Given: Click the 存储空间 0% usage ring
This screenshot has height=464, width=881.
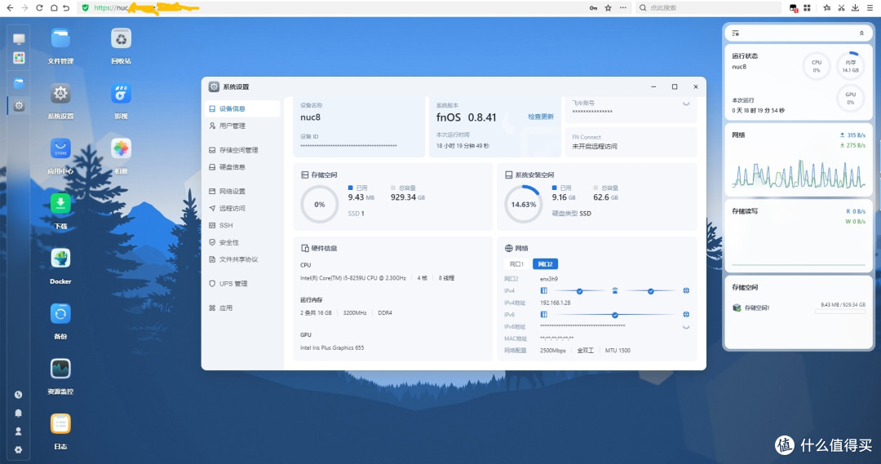Looking at the screenshot, I should pyautogui.click(x=320, y=205).
